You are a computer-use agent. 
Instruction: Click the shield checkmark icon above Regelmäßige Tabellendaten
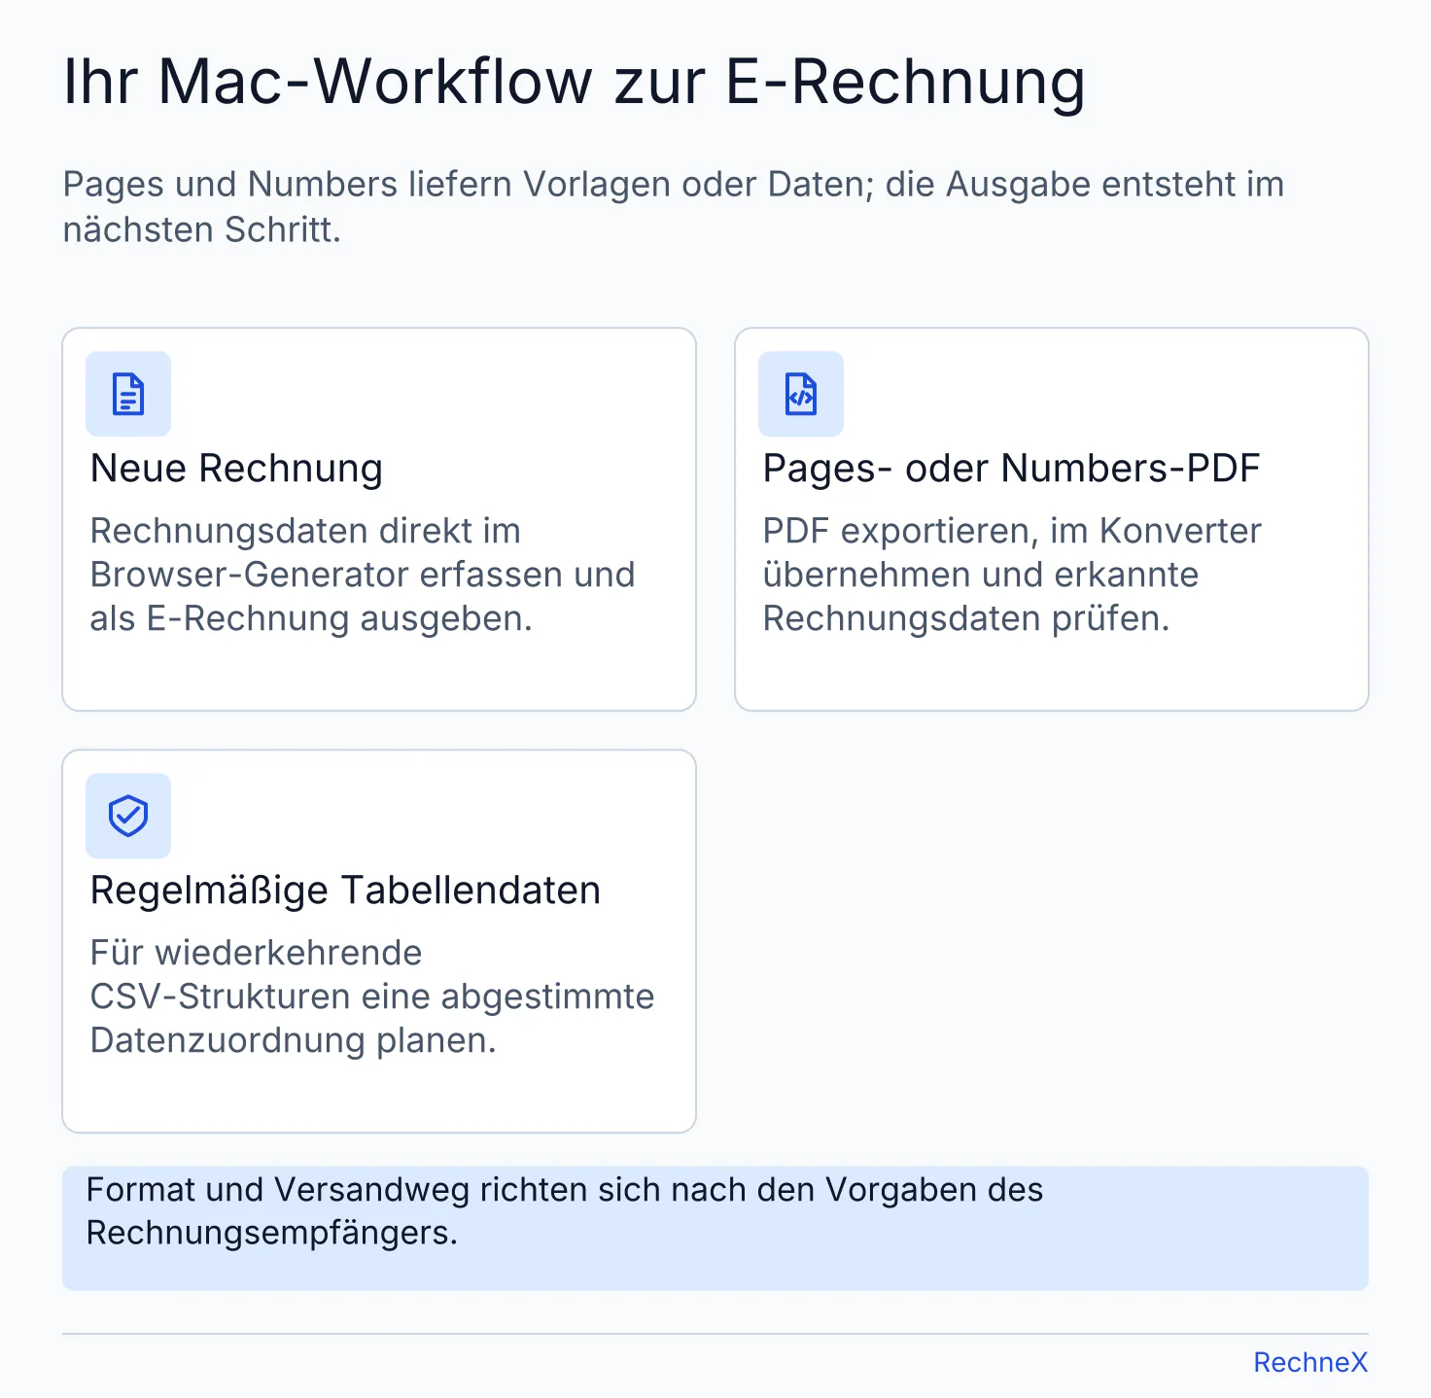pyautogui.click(x=128, y=816)
